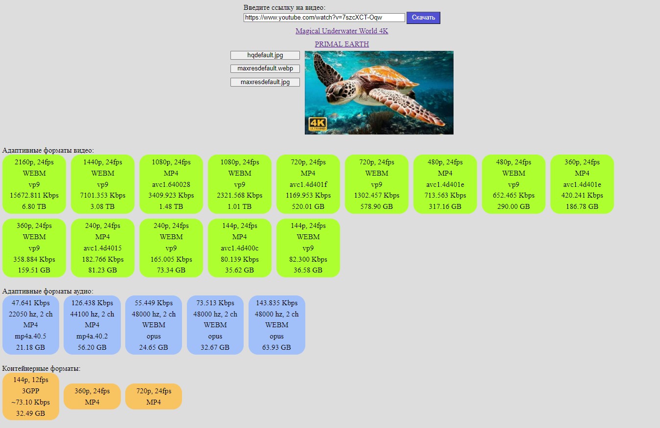Select 240p MP4 avc1.4d4015 format
The height and width of the screenshot is (428, 660).
[103, 248]
